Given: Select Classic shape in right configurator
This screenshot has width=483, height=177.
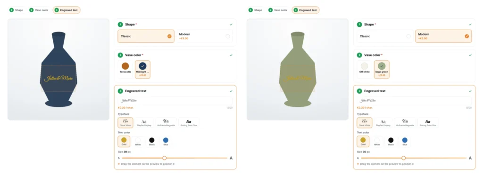Looking at the screenshot, I should click(385, 36).
